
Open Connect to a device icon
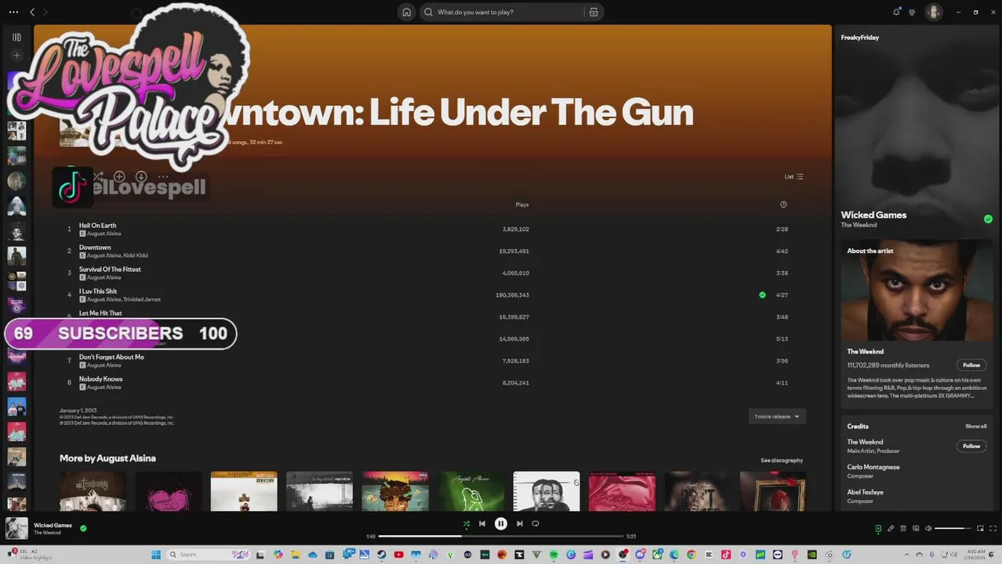tap(916, 528)
